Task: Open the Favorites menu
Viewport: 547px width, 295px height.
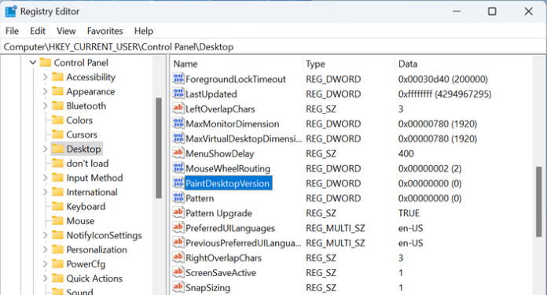Action: coord(105,31)
